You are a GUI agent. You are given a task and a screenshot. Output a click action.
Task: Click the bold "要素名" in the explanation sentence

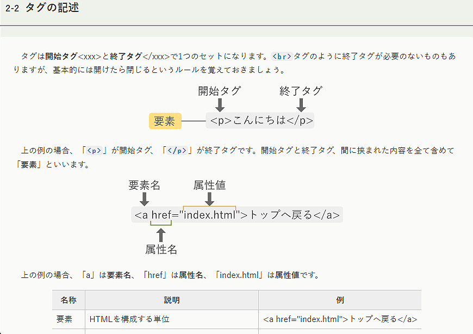(x=119, y=275)
